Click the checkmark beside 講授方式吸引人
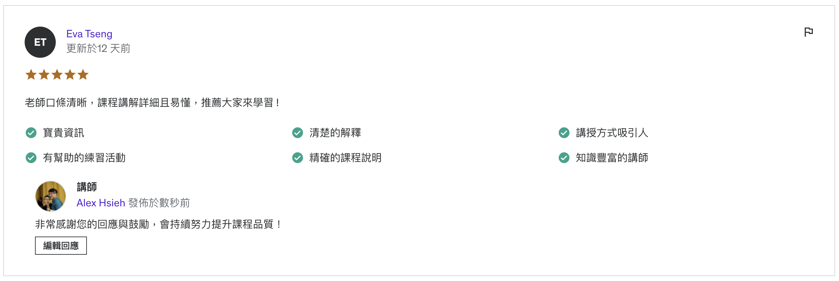Screen dimensions: 839x281 point(564,133)
